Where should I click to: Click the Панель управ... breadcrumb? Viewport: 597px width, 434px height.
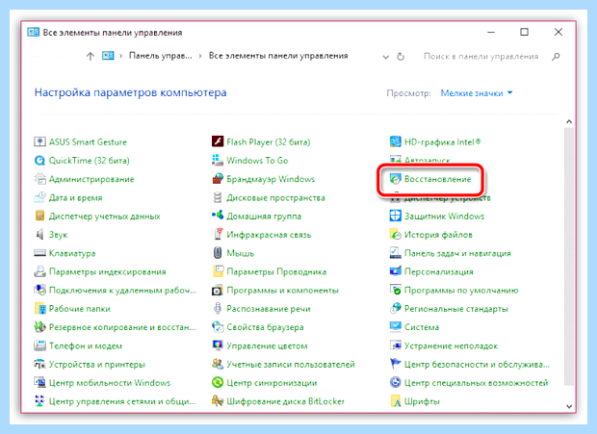tap(160, 56)
